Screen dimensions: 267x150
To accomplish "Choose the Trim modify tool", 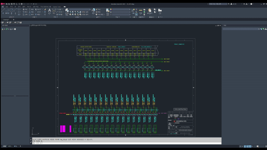I will click(x=38, y=10).
